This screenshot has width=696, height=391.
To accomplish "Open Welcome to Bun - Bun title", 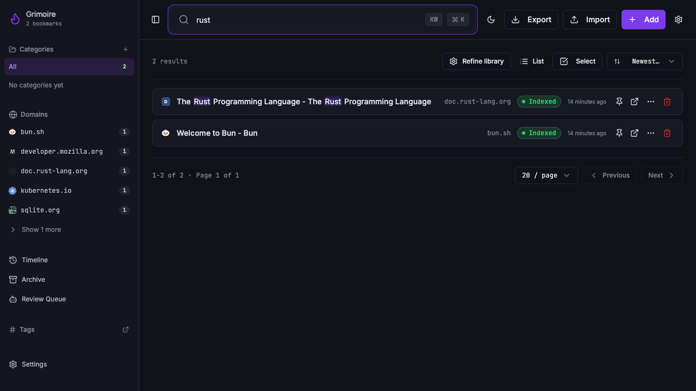I will [x=217, y=133].
